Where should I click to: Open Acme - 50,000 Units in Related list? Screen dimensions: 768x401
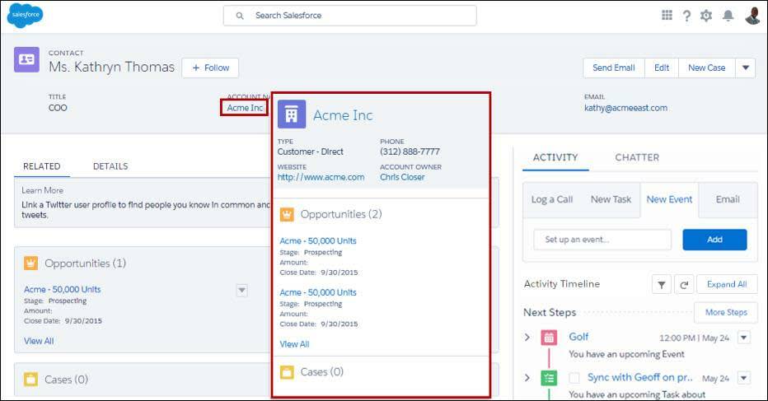62,289
